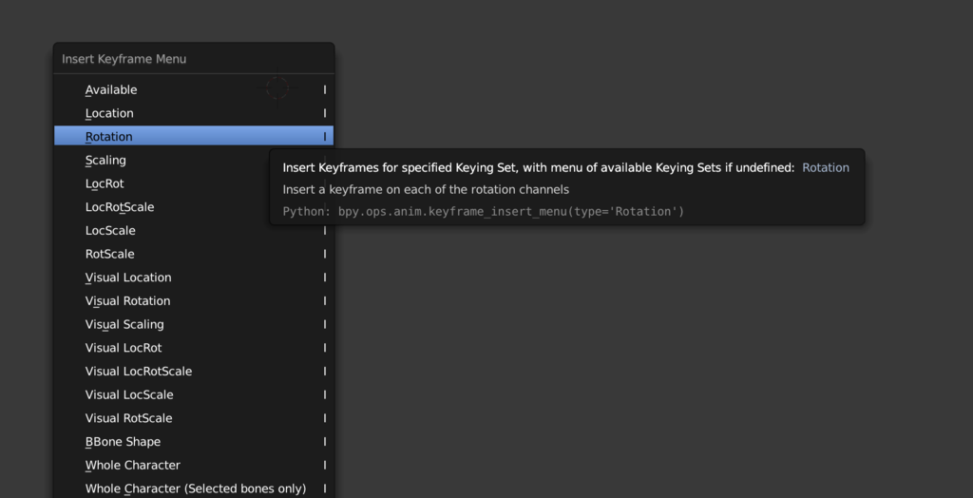This screenshot has width=973, height=498.
Task: Select Location keyframe option
Action: 194,113
